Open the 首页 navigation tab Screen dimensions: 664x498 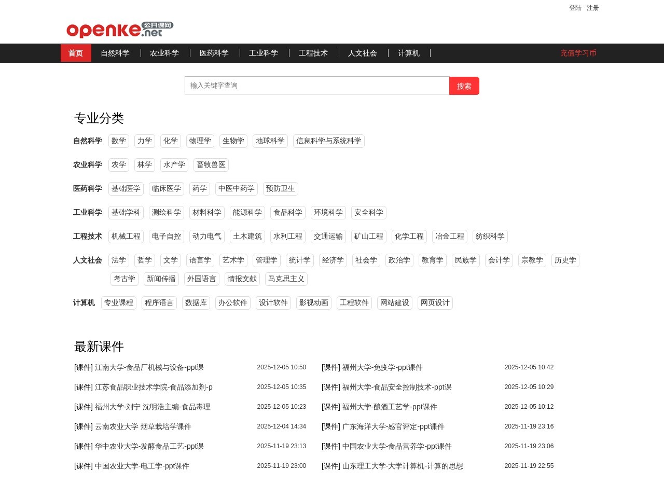click(x=76, y=53)
